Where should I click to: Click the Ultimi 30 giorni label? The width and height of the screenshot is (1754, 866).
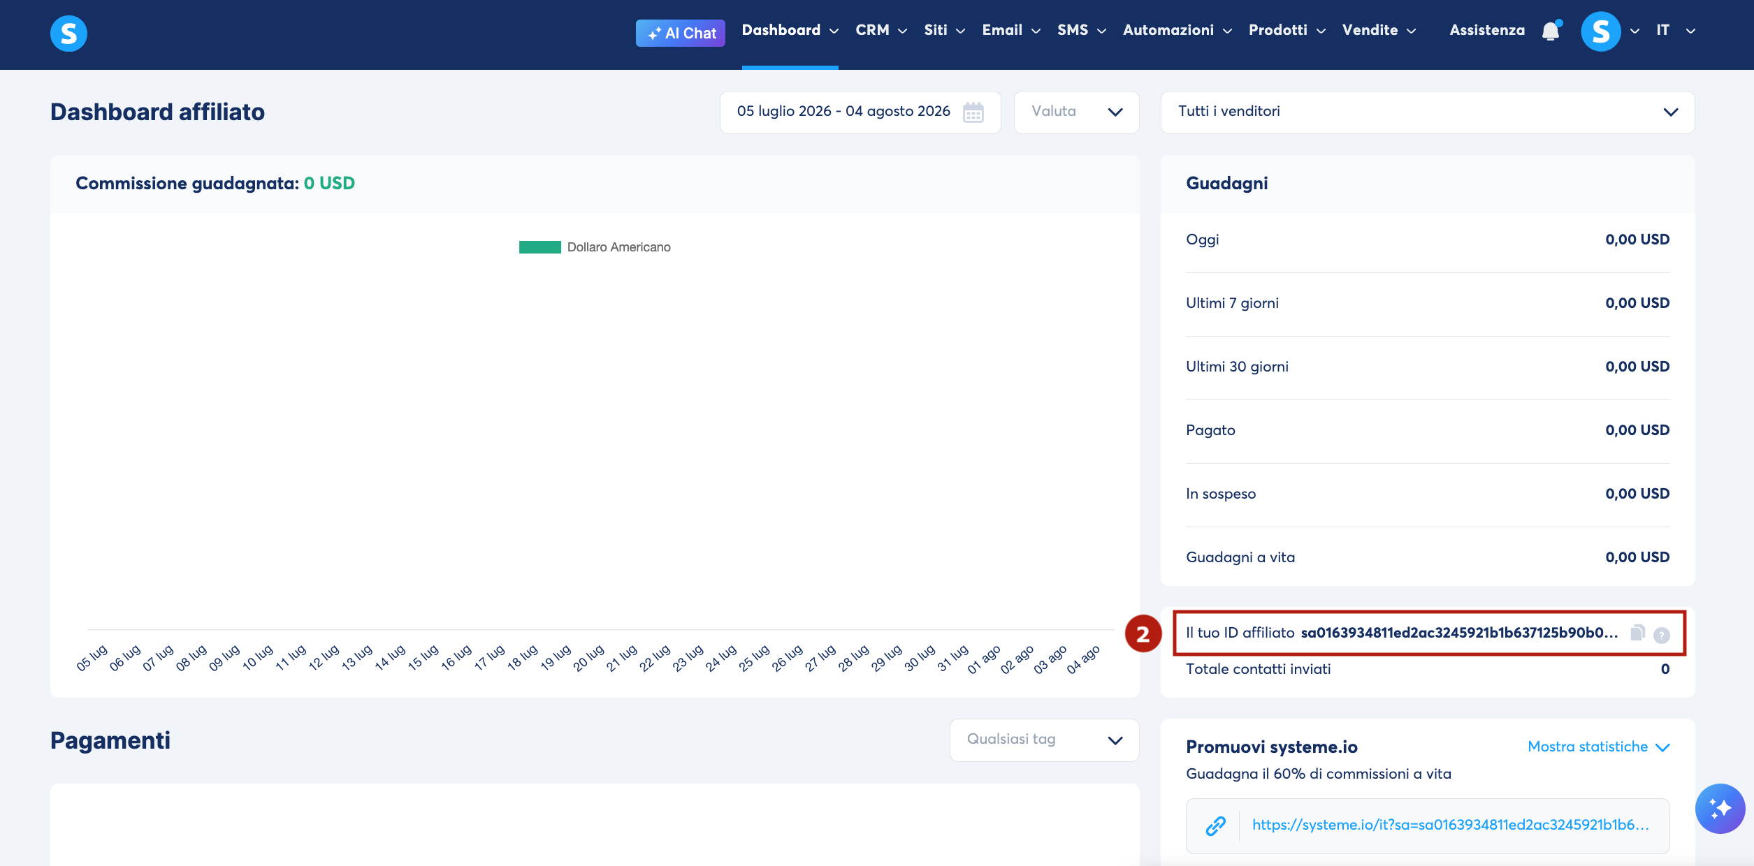tap(1237, 367)
